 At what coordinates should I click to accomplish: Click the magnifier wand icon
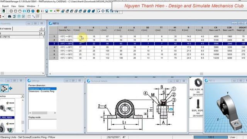(x=34, y=16)
